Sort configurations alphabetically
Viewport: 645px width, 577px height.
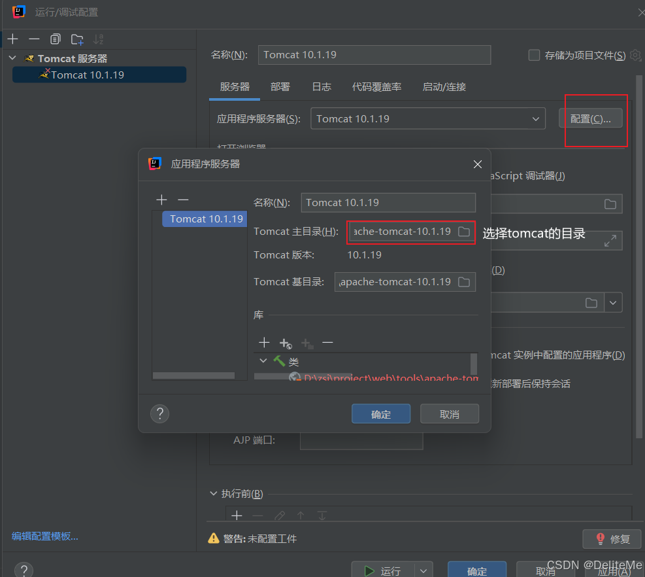pos(98,39)
